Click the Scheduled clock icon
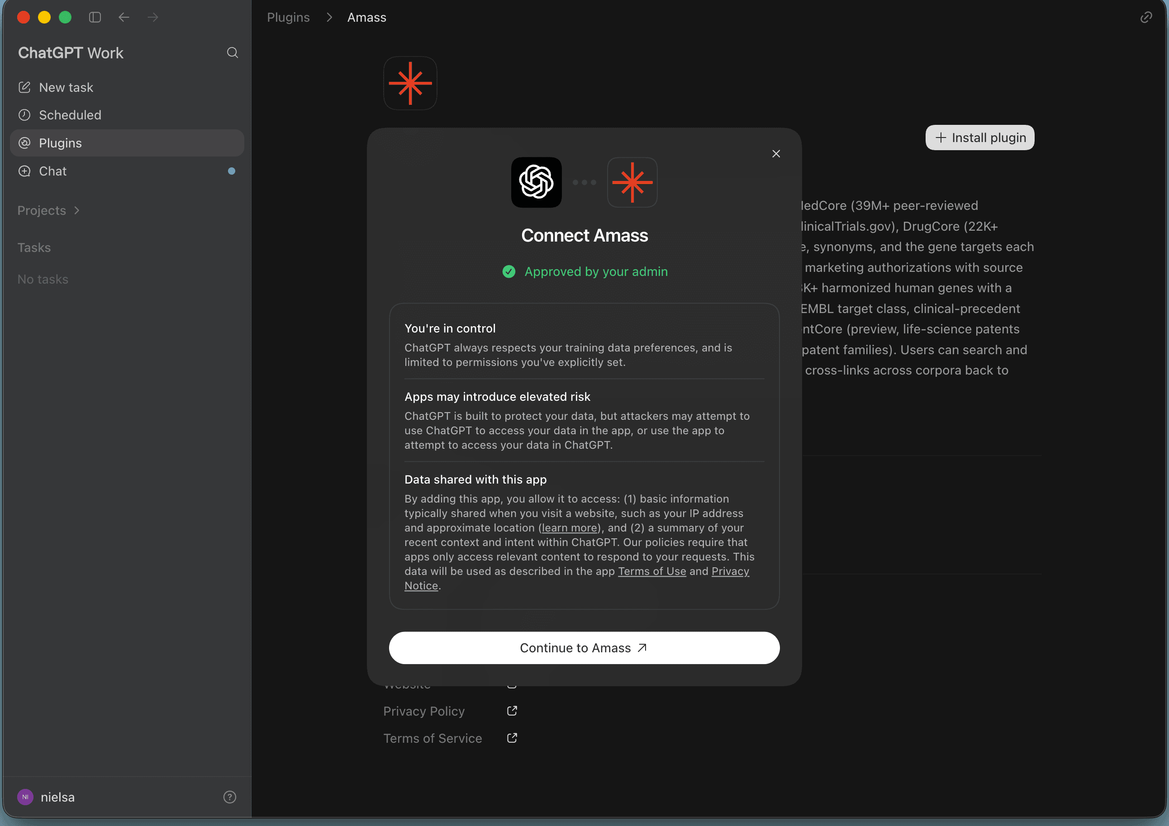This screenshot has width=1169, height=826. [x=24, y=115]
